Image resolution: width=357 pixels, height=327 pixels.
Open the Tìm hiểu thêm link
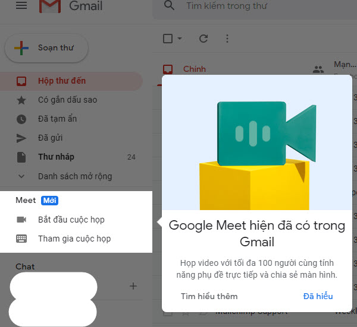[209, 296]
